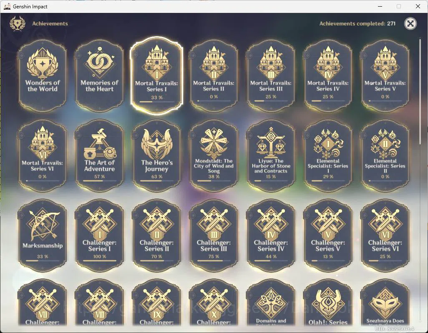Open Challenger Series IX swords card
The image size is (428, 333).
[x=157, y=303]
